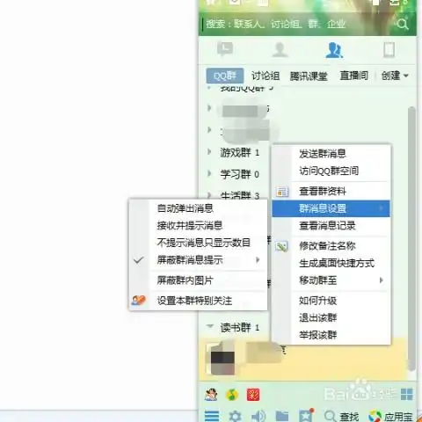The width and height of the screenshot is (422, 422).
Task: Open the file folder icon at bottom
Action: coord(282,416)
